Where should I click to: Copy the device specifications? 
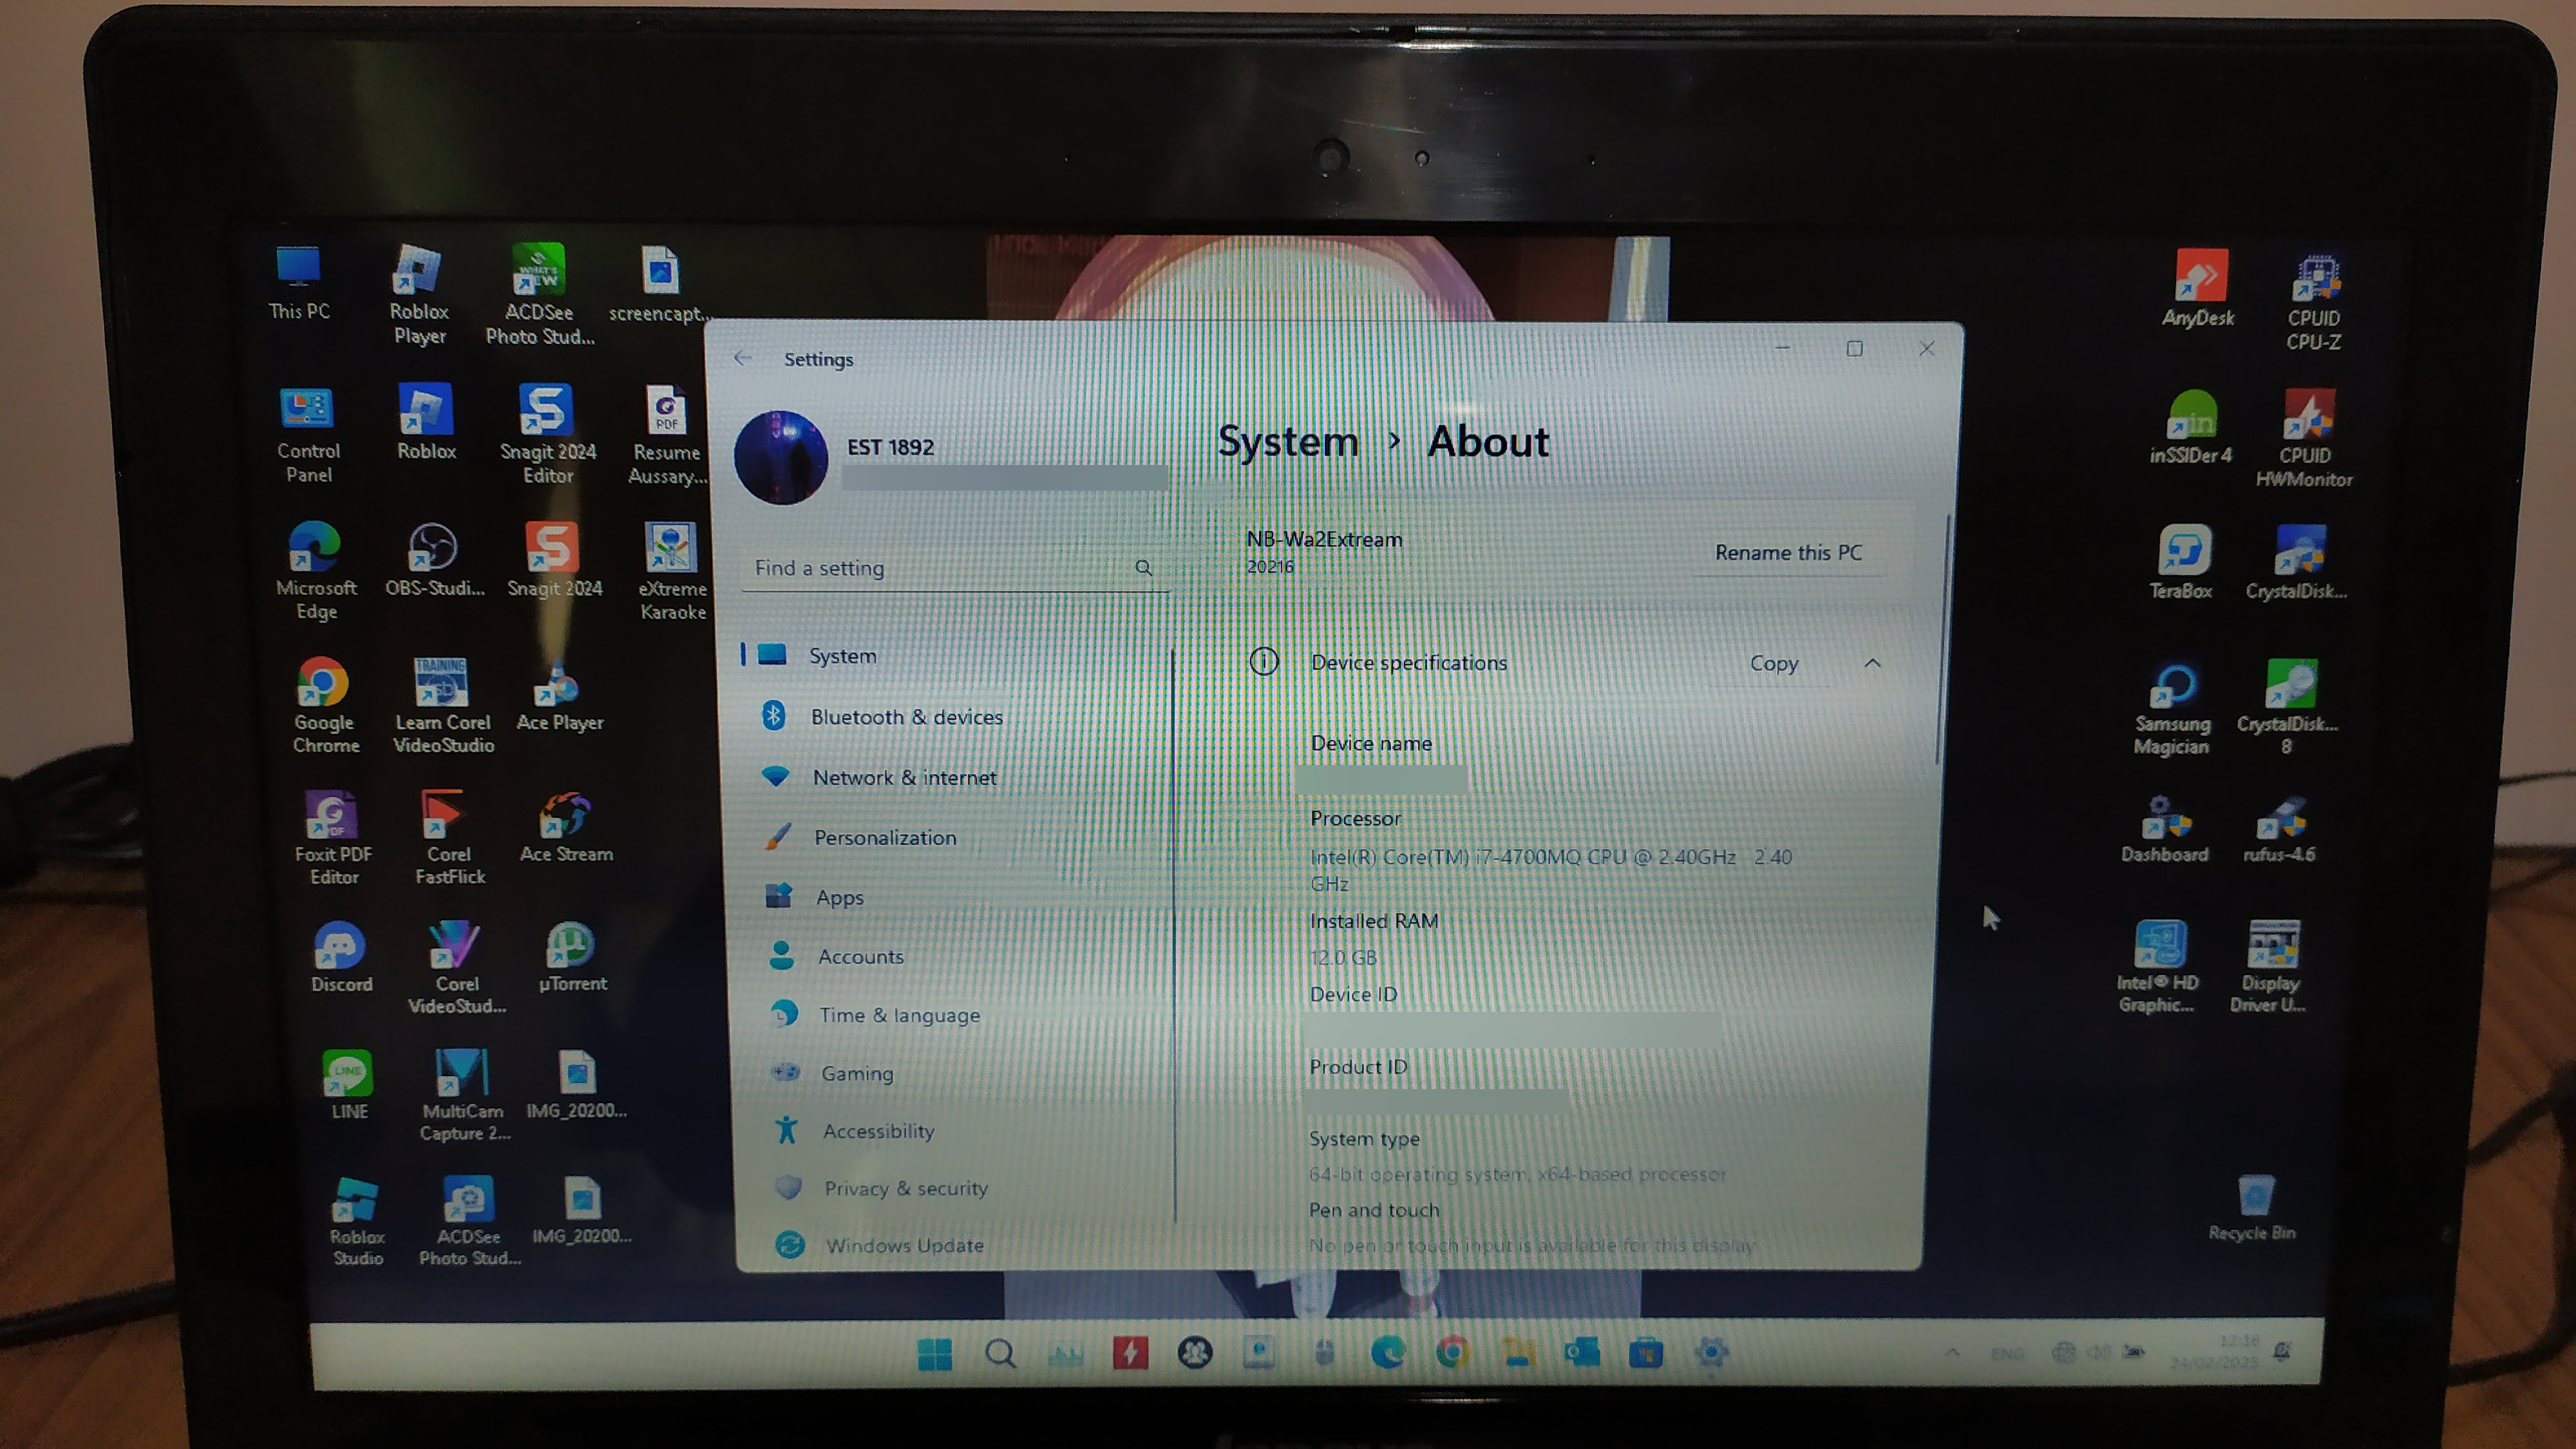[x=1773, y=663]
